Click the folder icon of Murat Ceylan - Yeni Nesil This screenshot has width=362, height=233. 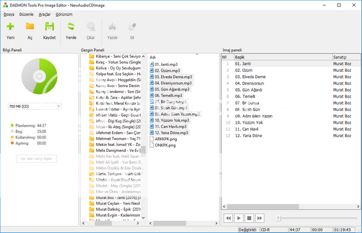tap(92, 203)
